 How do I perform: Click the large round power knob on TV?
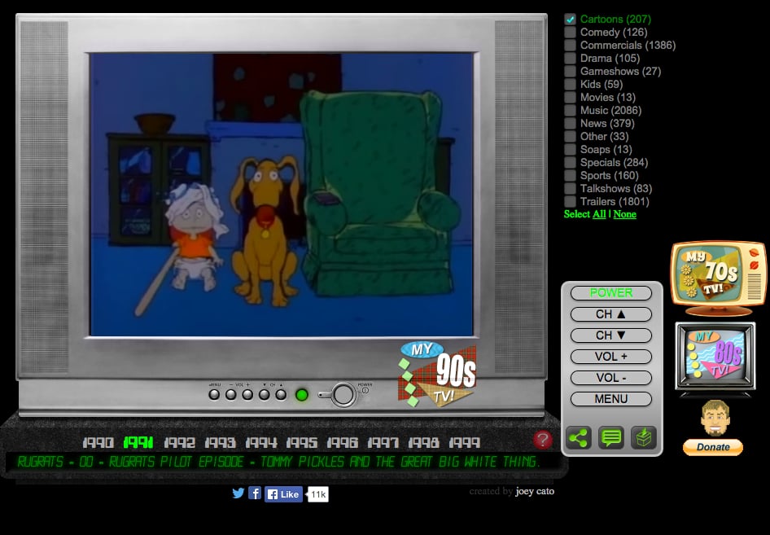[343, 394]
